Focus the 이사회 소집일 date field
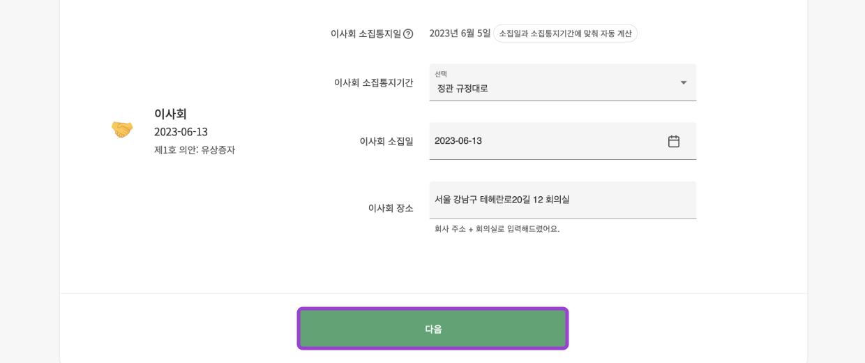 pos(544,141)
